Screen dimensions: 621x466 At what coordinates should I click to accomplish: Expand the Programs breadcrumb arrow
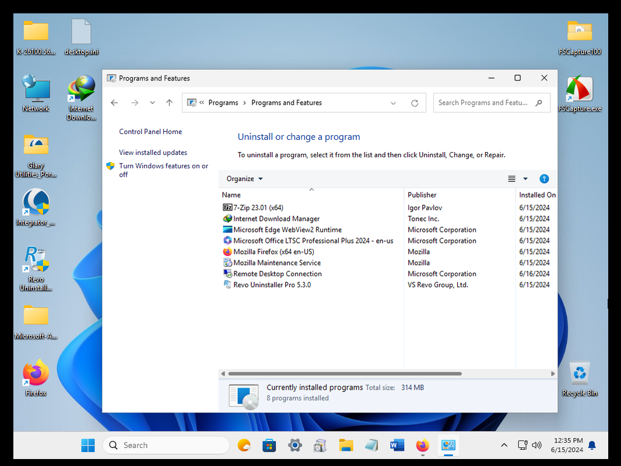tap(245, 103)
